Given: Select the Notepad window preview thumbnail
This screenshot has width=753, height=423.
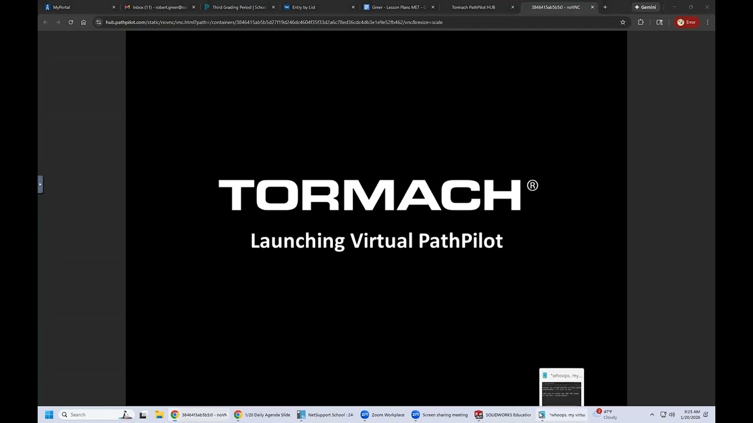Looking at the screenshot, I should click(562, 387).
